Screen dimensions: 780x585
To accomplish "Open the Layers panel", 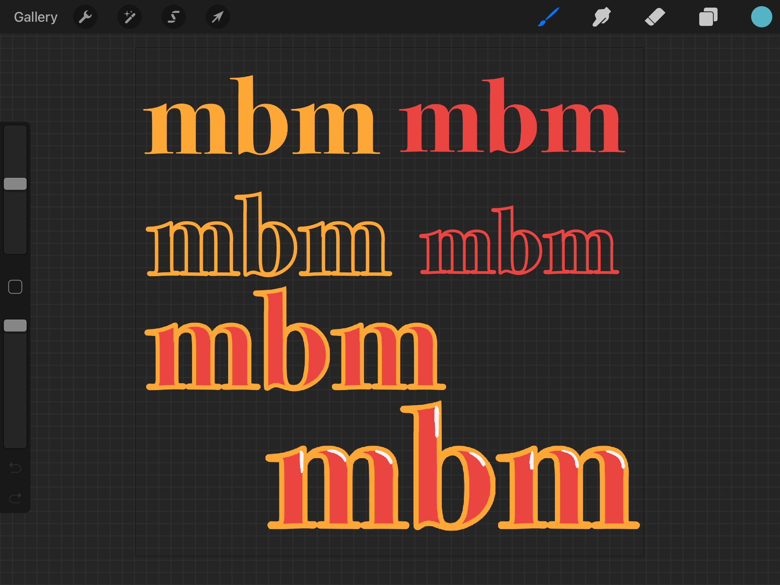I will [708, 17].
